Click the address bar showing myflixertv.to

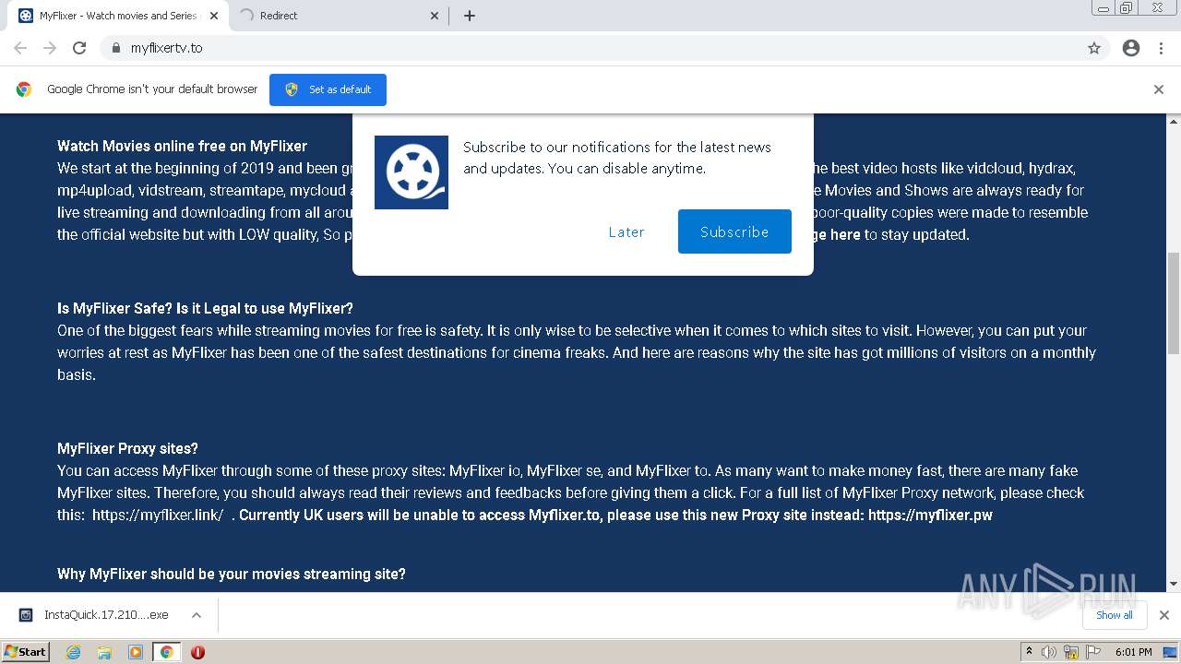click(x=604, y=48)
